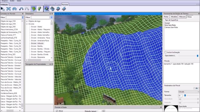Click the Metadados tree scroll-up arrow
The image size is (200, 112).
tap(52, 21)
